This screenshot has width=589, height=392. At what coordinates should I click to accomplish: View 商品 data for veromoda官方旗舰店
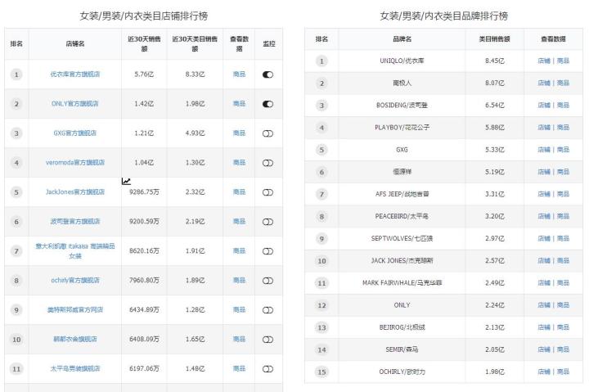click(239, 162)
